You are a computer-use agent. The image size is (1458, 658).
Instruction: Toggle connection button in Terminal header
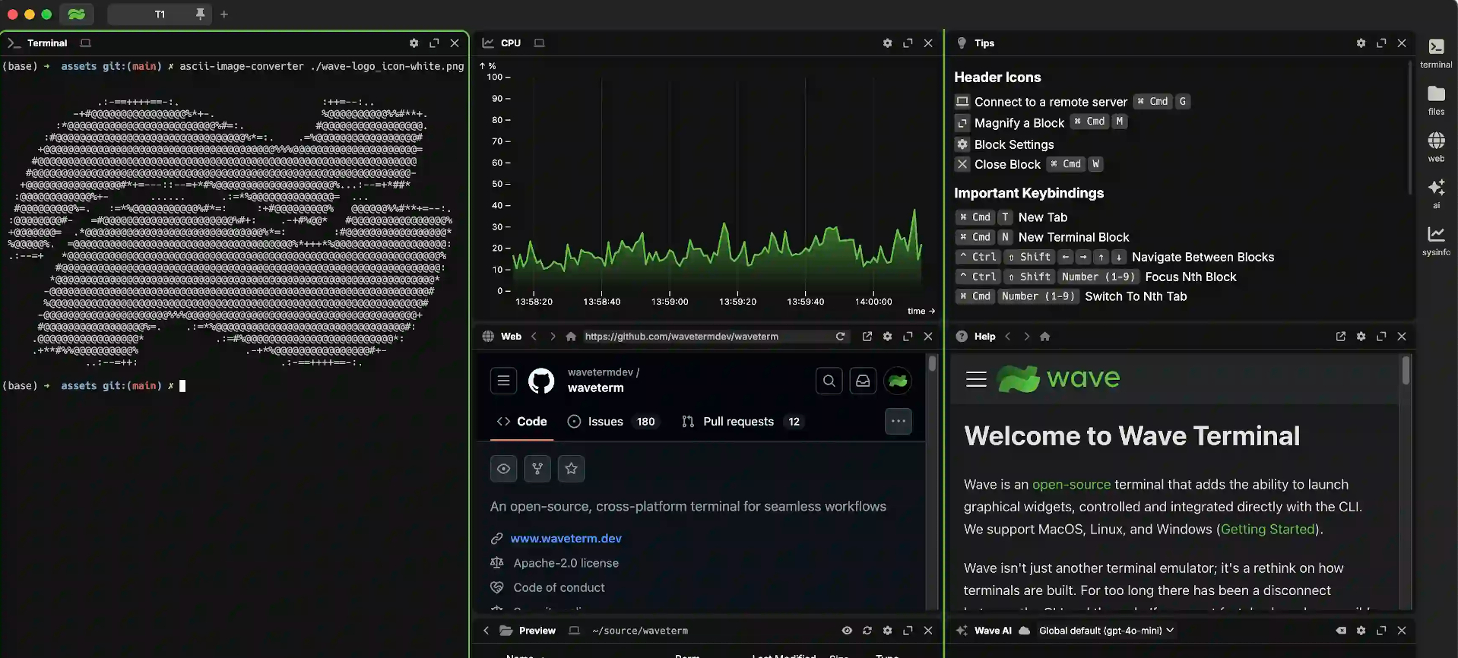(x=86, y=43)
